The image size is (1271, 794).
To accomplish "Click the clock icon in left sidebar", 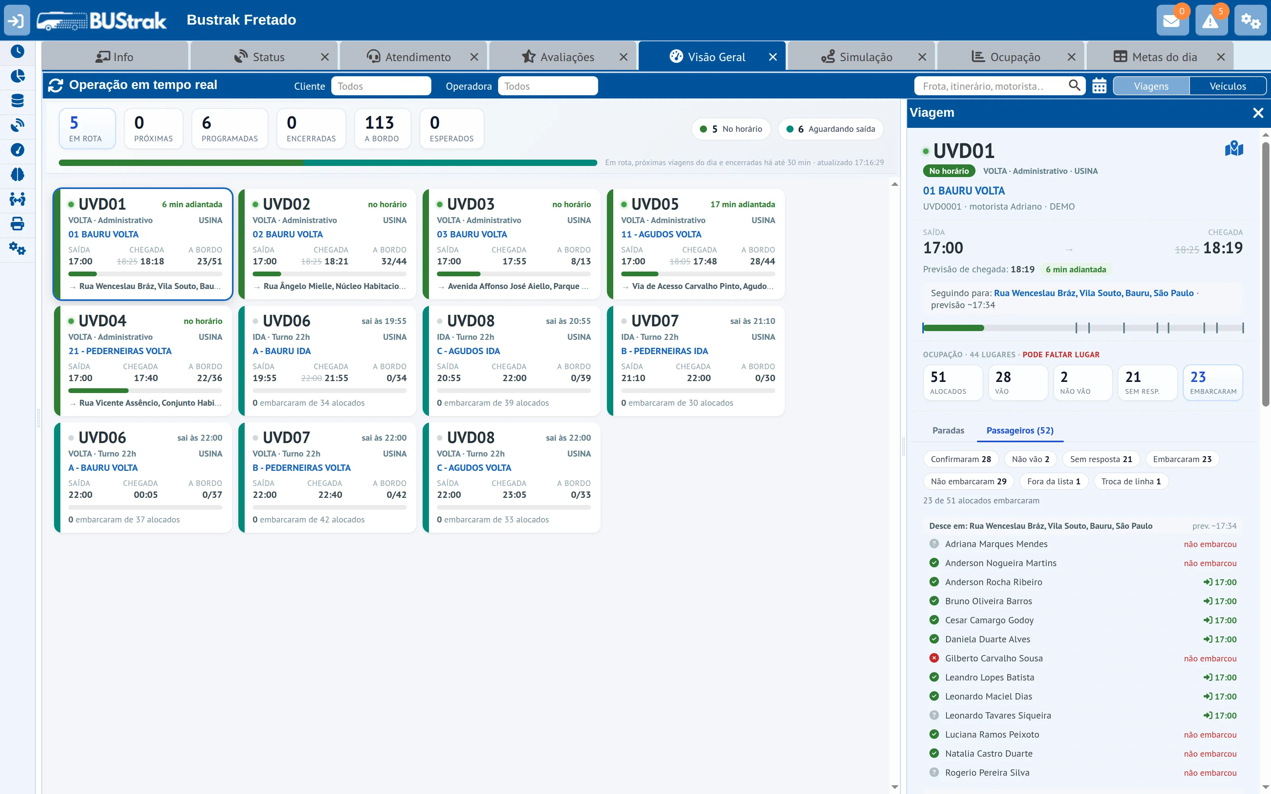I will [17, 52].
